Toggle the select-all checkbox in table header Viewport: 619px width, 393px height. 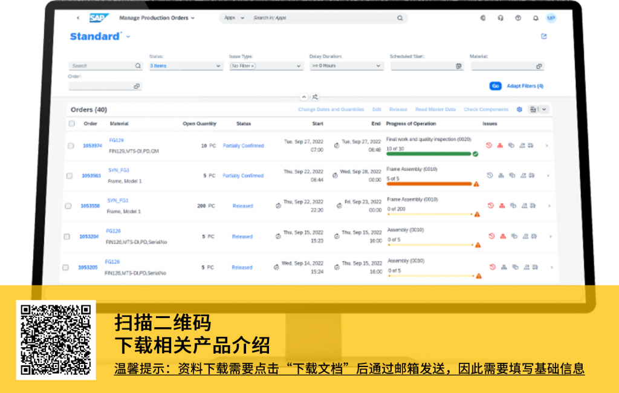72,124
